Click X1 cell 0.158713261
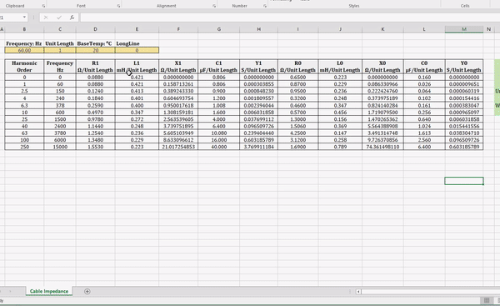 [x=178, y=84]
